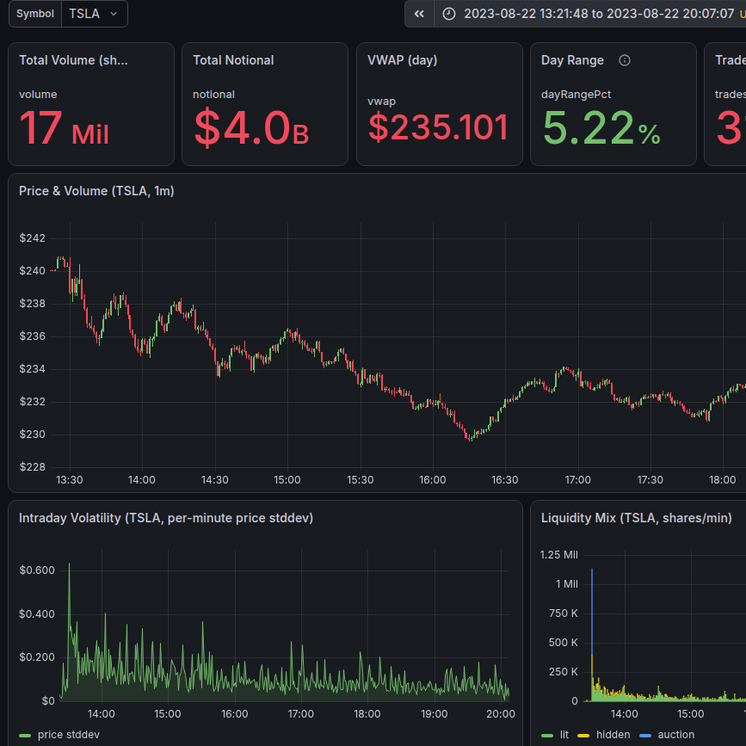Click the 16:00 time axis label on the price chart

(433, 480)
